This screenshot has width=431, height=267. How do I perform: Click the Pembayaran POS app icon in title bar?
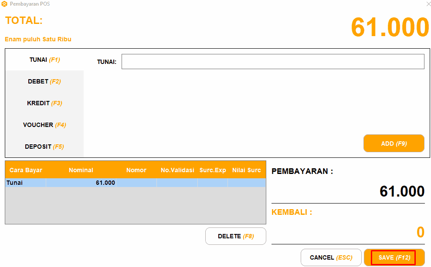coord(4,4)
